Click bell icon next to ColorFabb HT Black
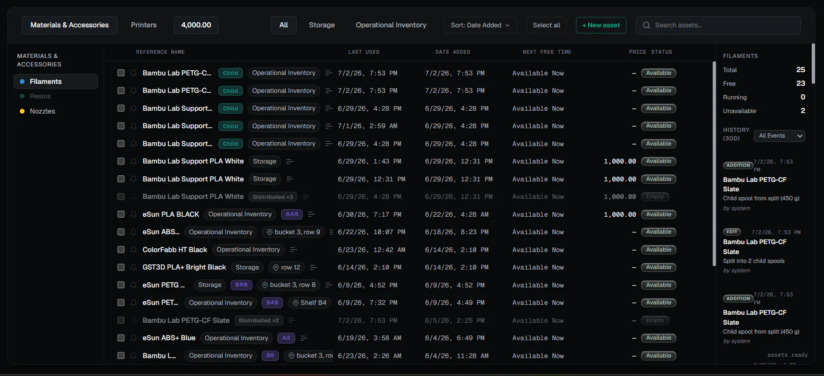Viewport: 824px width, 376px height. (x=133, y=250)
